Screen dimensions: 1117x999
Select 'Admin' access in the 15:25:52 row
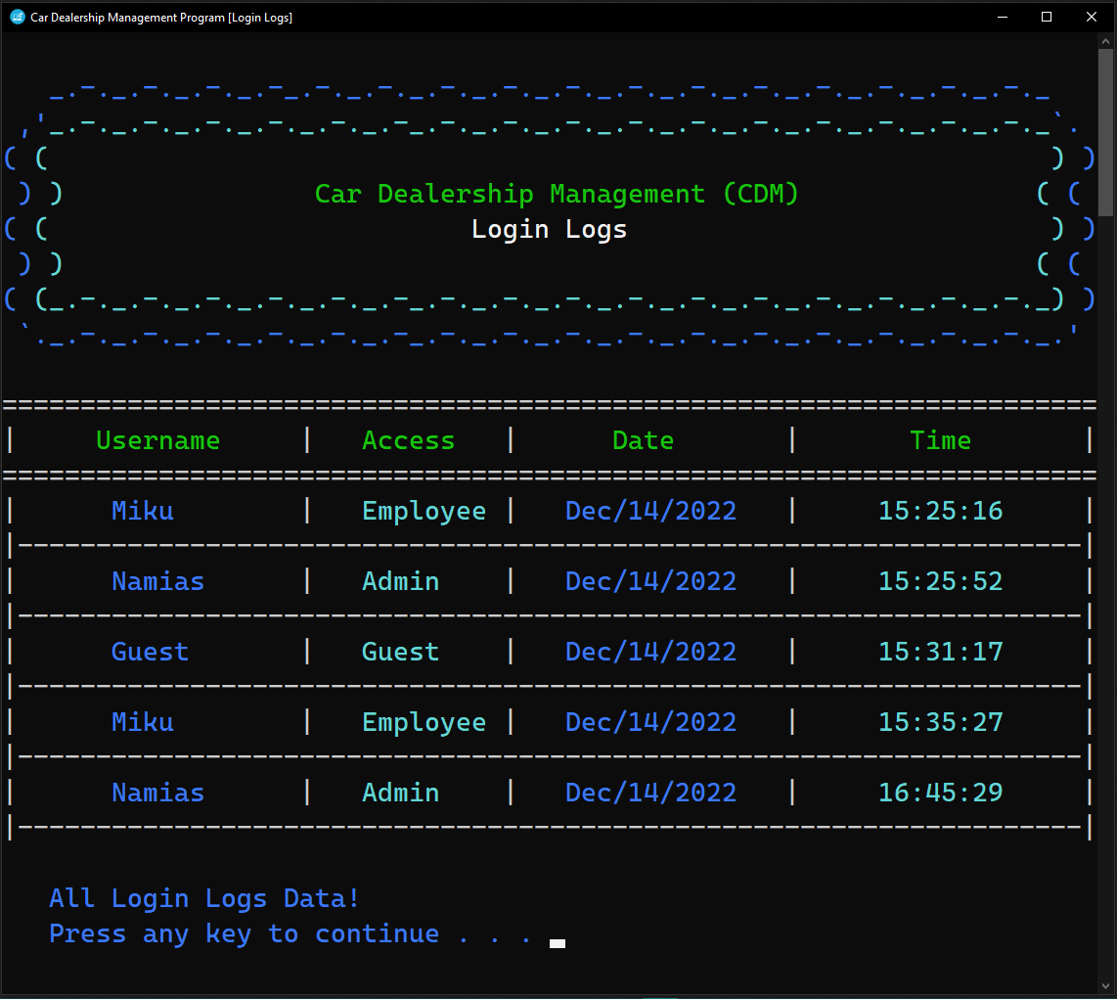point(400,581)
